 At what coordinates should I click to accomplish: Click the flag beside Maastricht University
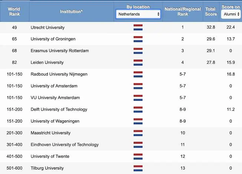coord(138,133)
